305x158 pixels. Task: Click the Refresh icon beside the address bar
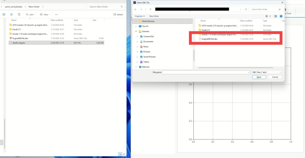click(245, 9)
